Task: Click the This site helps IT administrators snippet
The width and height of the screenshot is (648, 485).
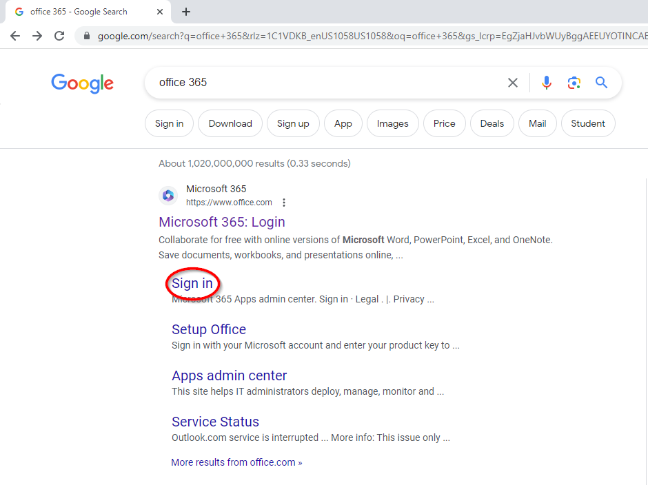Action: coord(307,391)
